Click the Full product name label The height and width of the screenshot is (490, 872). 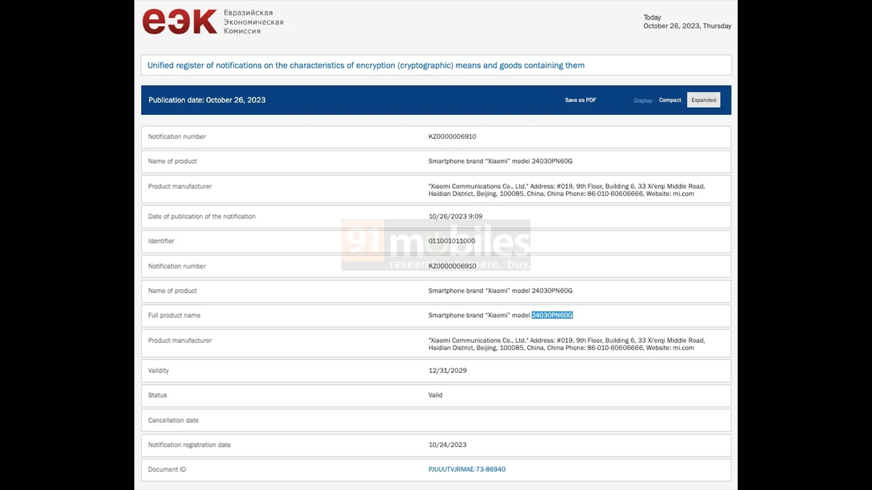(x=174, y=315)
